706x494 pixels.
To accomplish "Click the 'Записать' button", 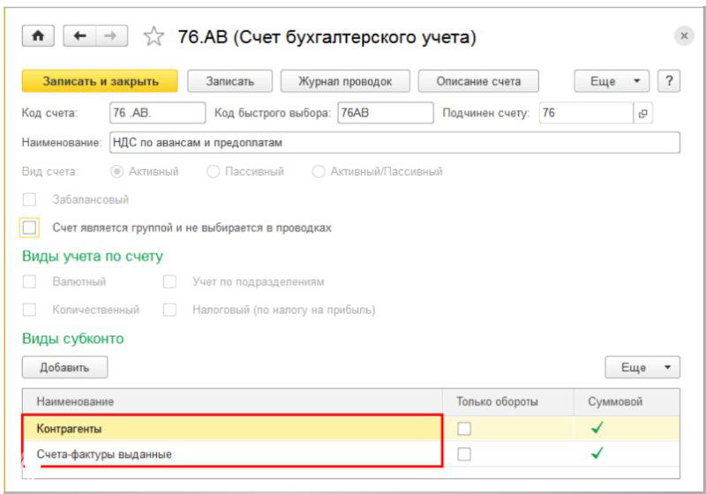I will click(x=229, y=81).
